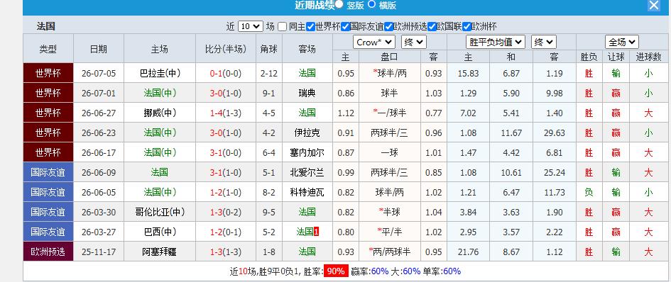Open the 胜平负均值 dropdown
The height and width of the screenshot is (282, 671).
pyautogui.click(x=496, y=42)
